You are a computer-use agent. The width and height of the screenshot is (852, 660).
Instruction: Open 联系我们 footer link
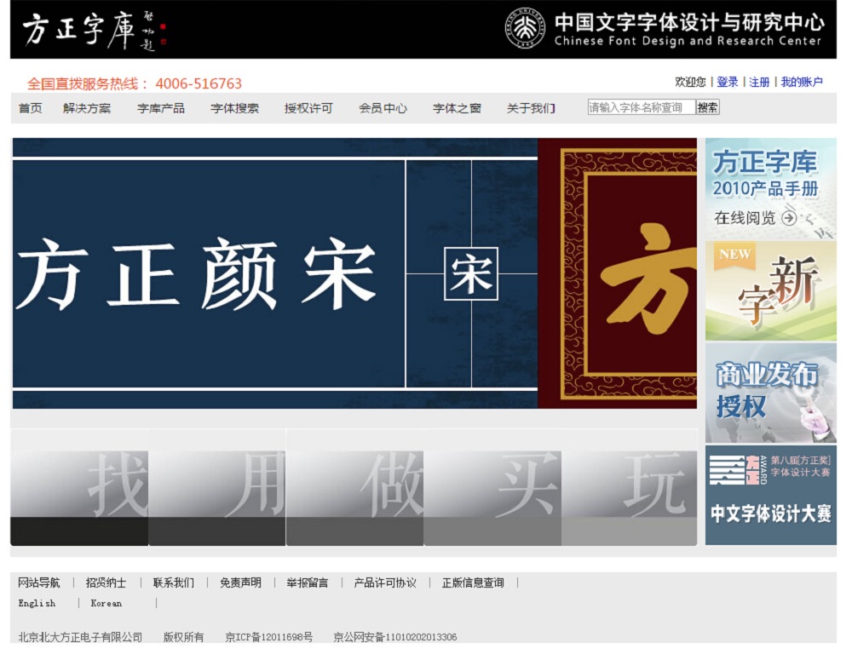(173, 583)
